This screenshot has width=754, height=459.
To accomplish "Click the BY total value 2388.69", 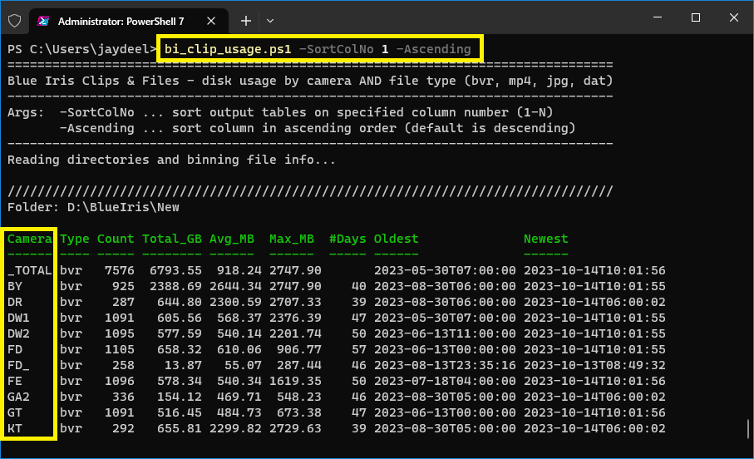I will click(175, 286).
